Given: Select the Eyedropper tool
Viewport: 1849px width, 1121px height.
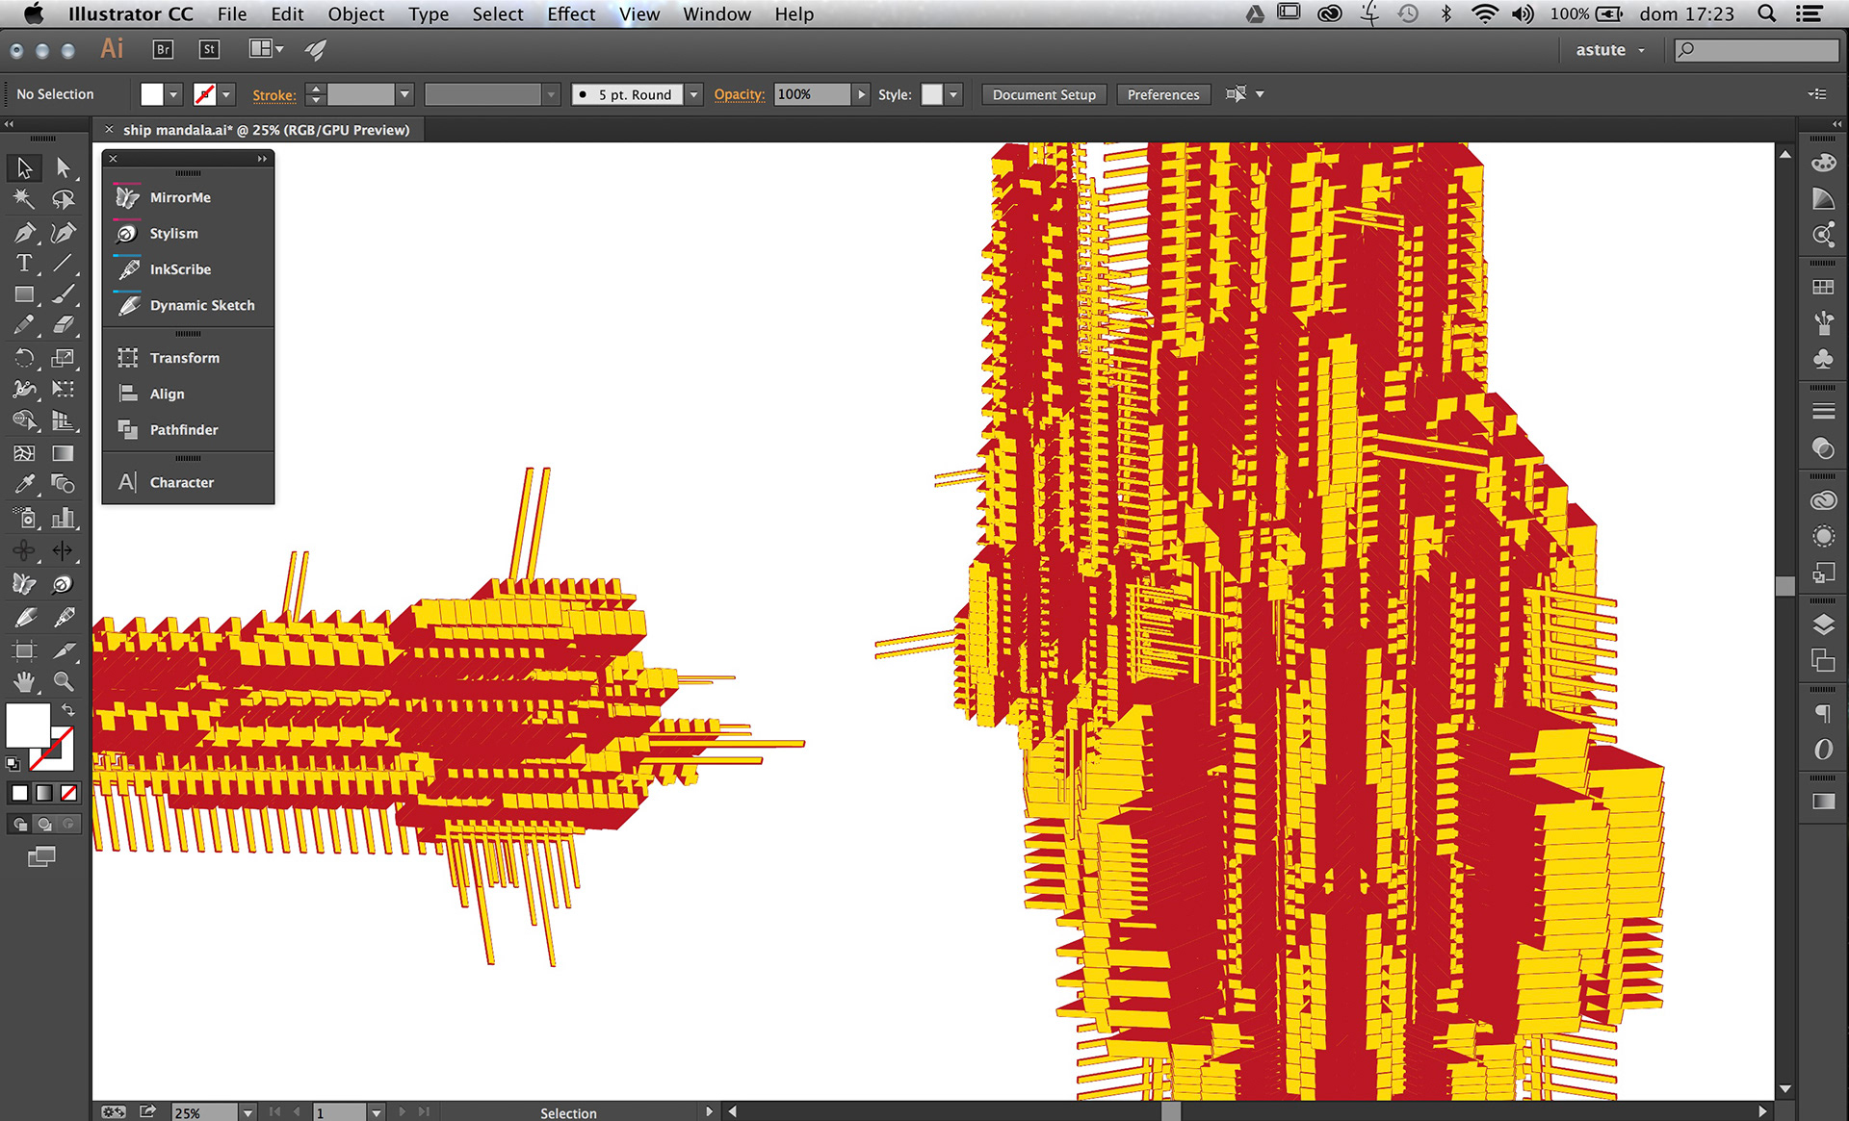Looking at the screenshot, I should 24,484.
